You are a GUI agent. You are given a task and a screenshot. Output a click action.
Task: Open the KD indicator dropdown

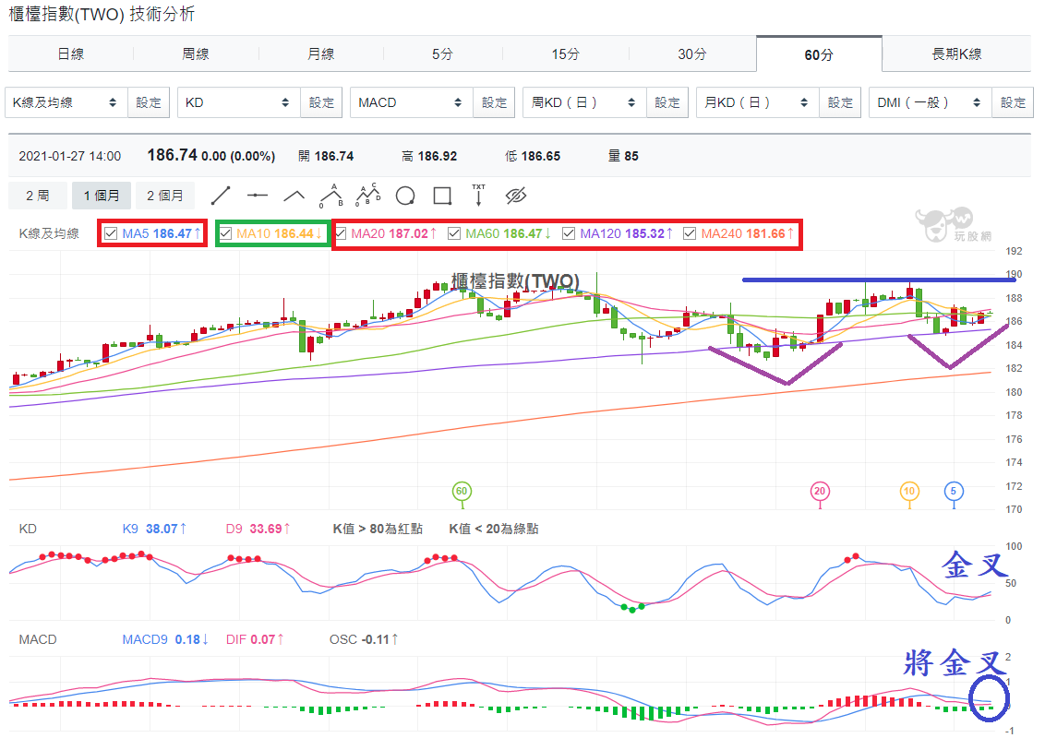tap(239, 102)
